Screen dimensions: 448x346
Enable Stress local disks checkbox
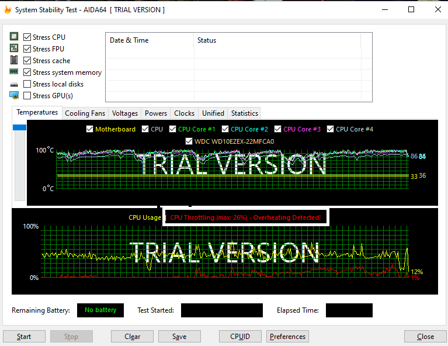click(27, 84)
